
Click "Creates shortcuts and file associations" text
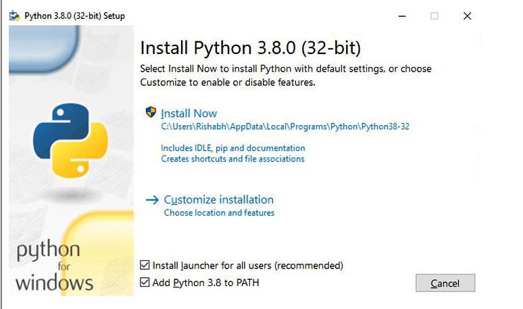point(232,159)
